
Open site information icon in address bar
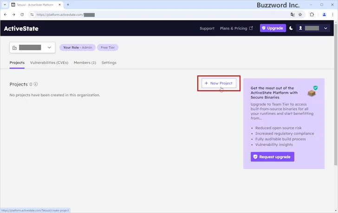[x=32, y=15]
